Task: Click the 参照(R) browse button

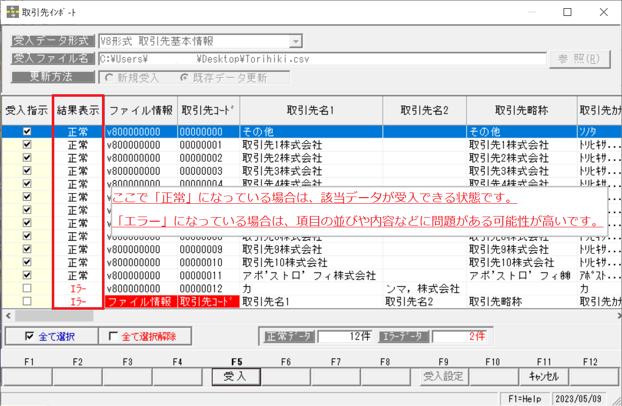Action: [x=580, y=59]
